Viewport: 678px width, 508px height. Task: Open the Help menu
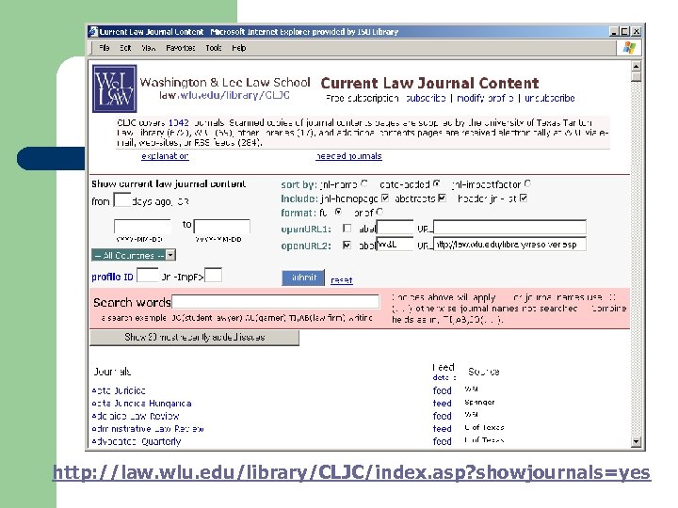[x=238, y=48]
